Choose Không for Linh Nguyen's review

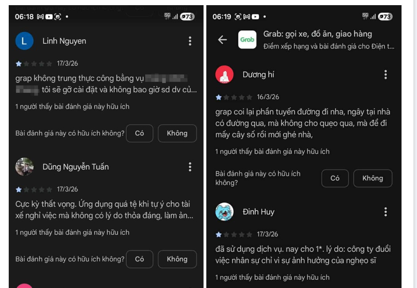177,133
